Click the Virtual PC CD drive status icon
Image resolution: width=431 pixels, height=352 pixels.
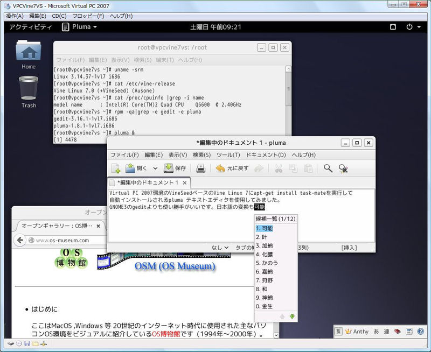pyautogui.click(x=19, y=343)
